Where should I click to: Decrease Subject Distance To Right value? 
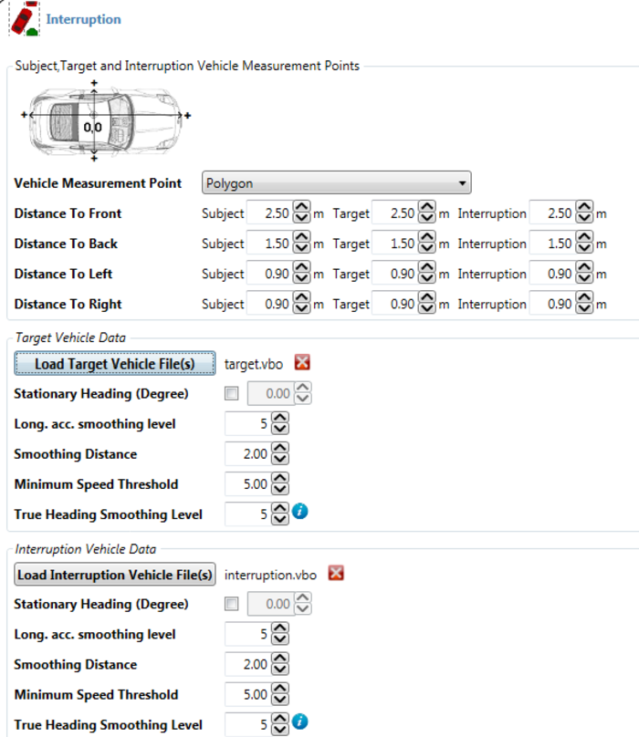pyautogui.click(x=301, y=309)
